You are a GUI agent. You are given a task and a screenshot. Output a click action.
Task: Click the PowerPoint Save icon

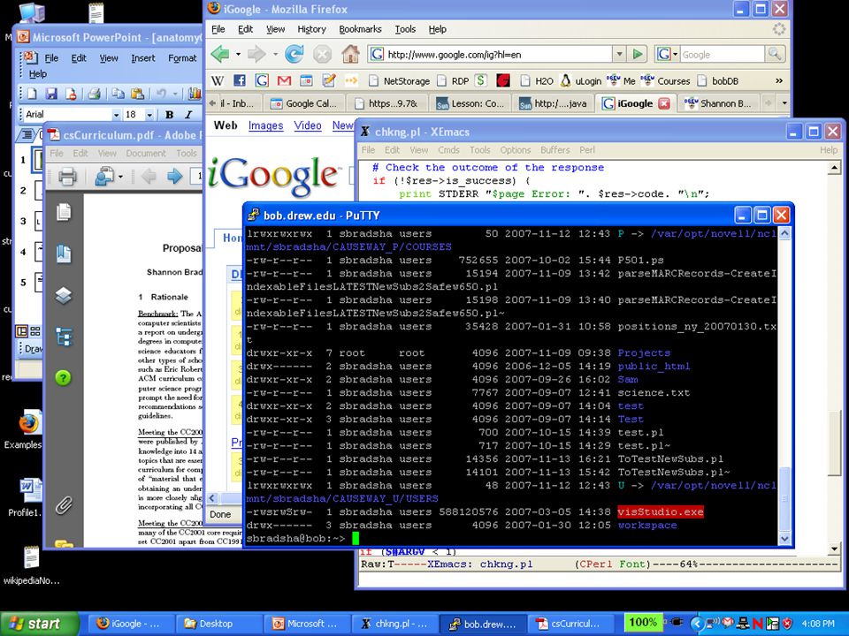pyautogui.click(x=51, y=94)
